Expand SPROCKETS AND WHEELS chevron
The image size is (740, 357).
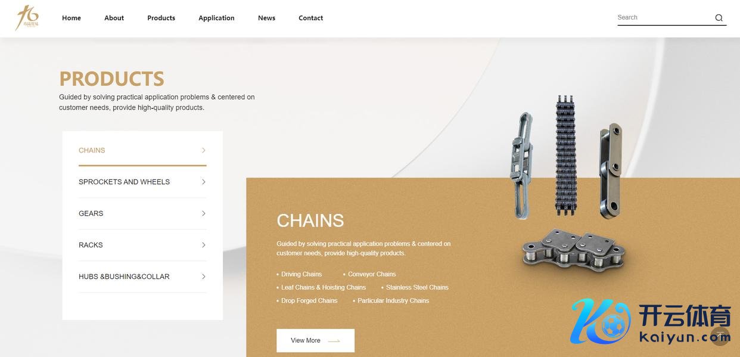(203, 182)
